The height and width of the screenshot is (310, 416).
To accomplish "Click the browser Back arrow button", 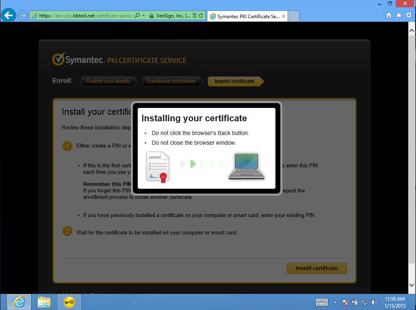I will click(9, 15).
